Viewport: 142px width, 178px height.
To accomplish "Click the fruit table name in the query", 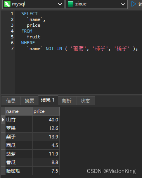I will click(x=33, y=37).
